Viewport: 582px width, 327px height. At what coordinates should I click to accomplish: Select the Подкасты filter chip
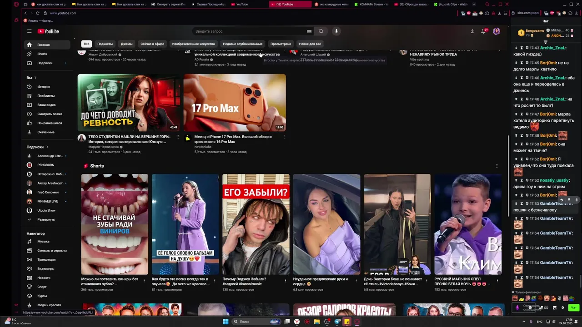(105, 44)
